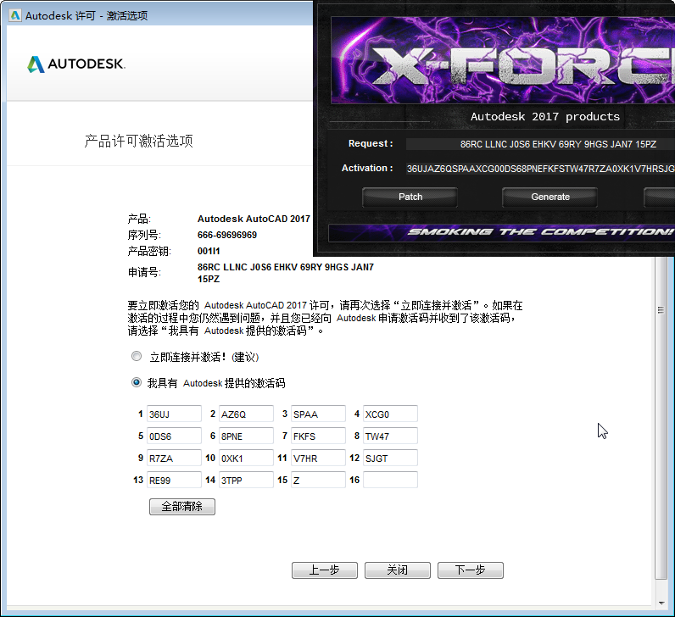The height and width of the screenshot is (617, 675).
Task: Click activation code field 11 containing V7HR
Action: point(318,458)
